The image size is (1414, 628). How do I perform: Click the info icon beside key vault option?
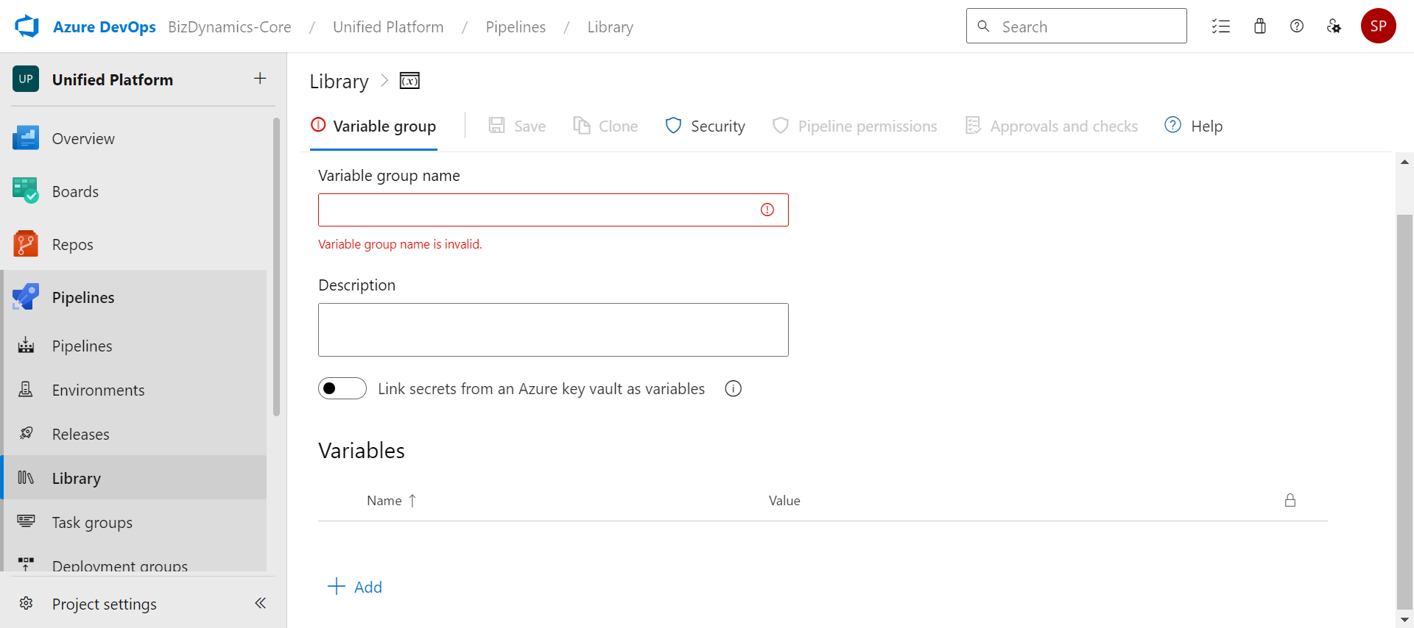click(x=733, y=388)
